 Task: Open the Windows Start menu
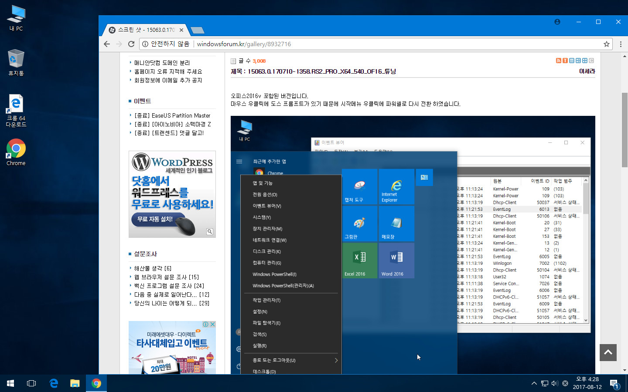tap(10, 383)
